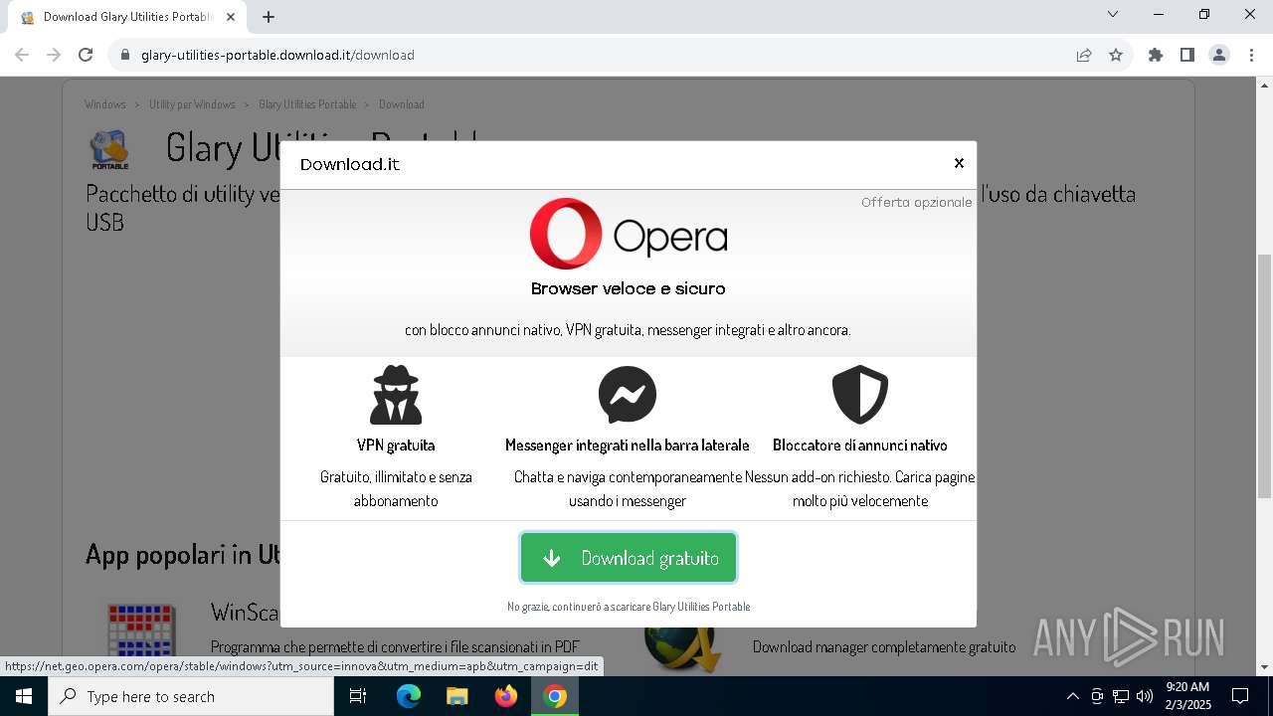Close the Download Glary Utilities tab
1273x716 pixels.
pyautogui.click(x=232, y=17)
